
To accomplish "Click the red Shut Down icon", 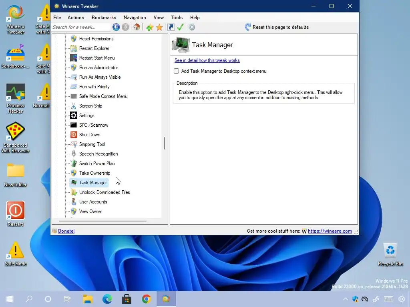I will click(x=74, y=135).
